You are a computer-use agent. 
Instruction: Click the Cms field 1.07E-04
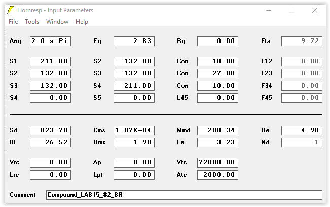coord(134,130)
